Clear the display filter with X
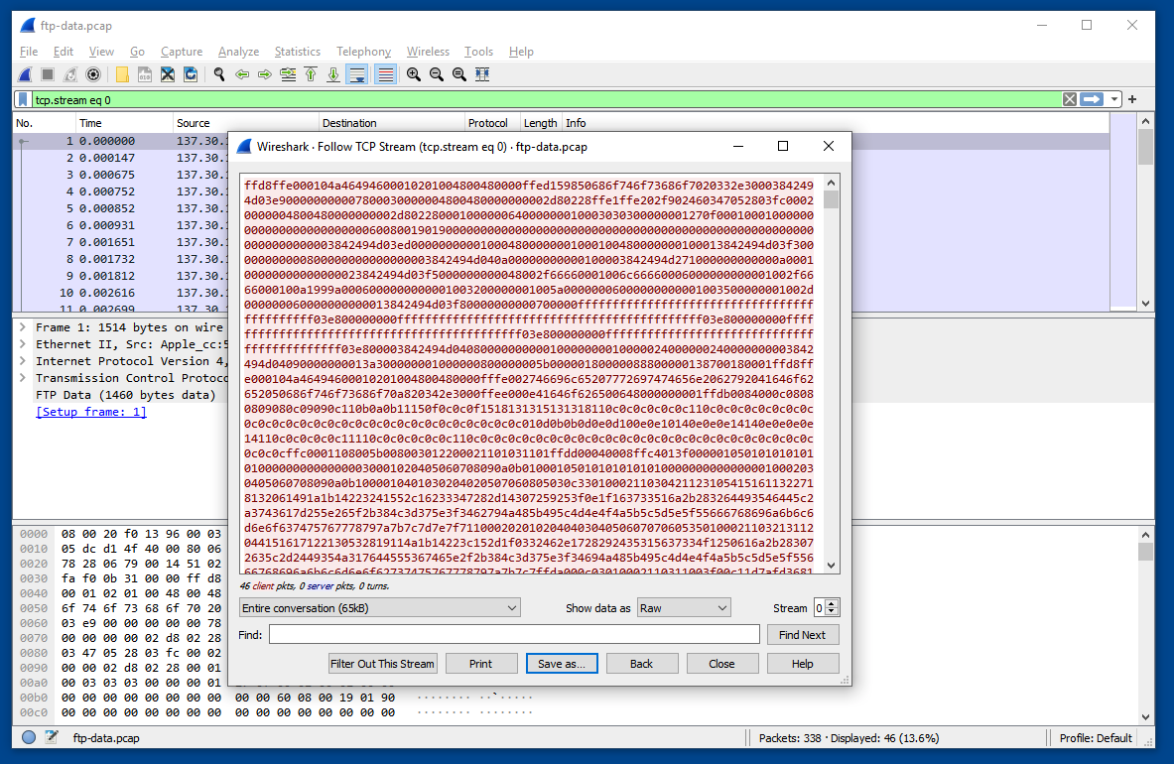The width and height of the screenshot is (1174, 764). [x=1070, y=99]
